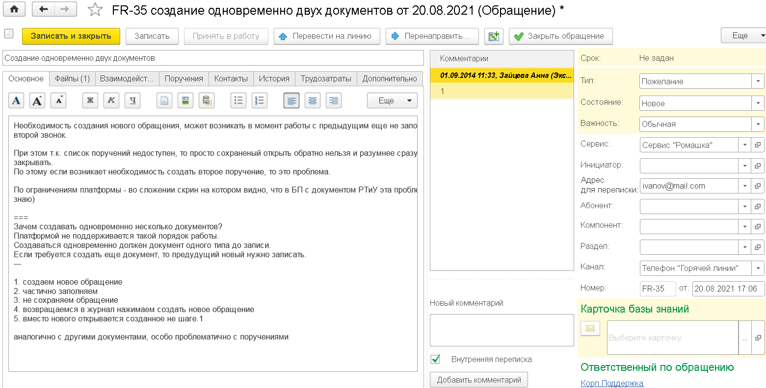Open the top-right Еще menu
This screenshot has width=766, height=388.
[x=743, y=35]
